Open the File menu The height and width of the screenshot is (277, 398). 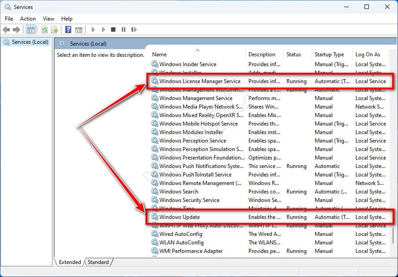[9, 19]
